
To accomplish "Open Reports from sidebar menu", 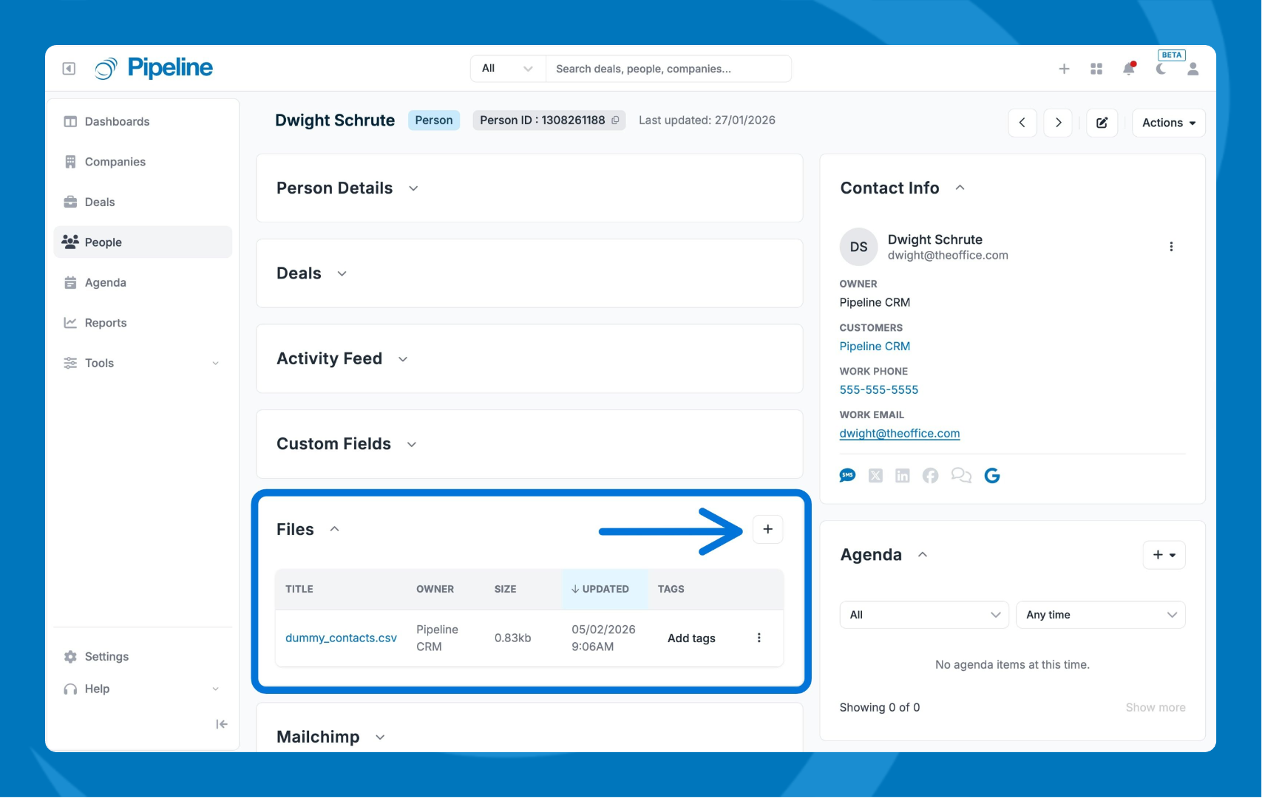I will tap(106, 323).
